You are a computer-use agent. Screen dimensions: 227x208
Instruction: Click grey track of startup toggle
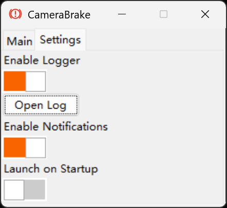click(x=35, y=190)
